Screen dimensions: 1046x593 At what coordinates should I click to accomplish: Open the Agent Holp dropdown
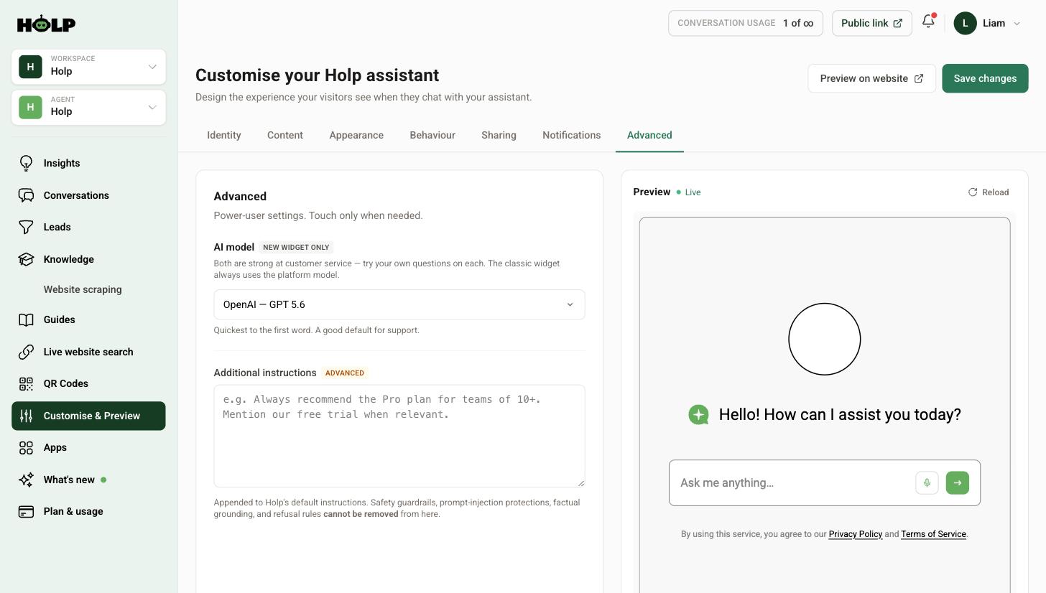(88, 107)
